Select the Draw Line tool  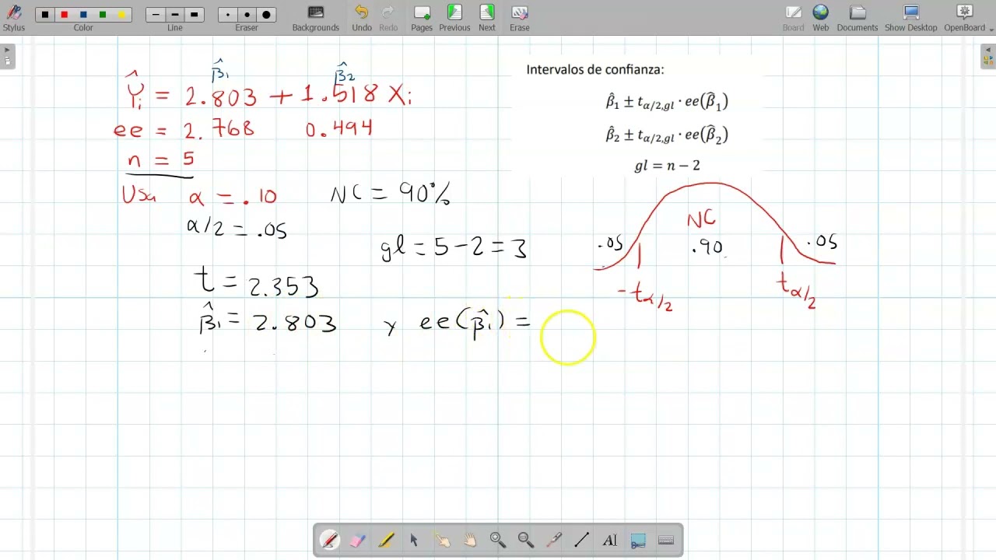point(582,540)
